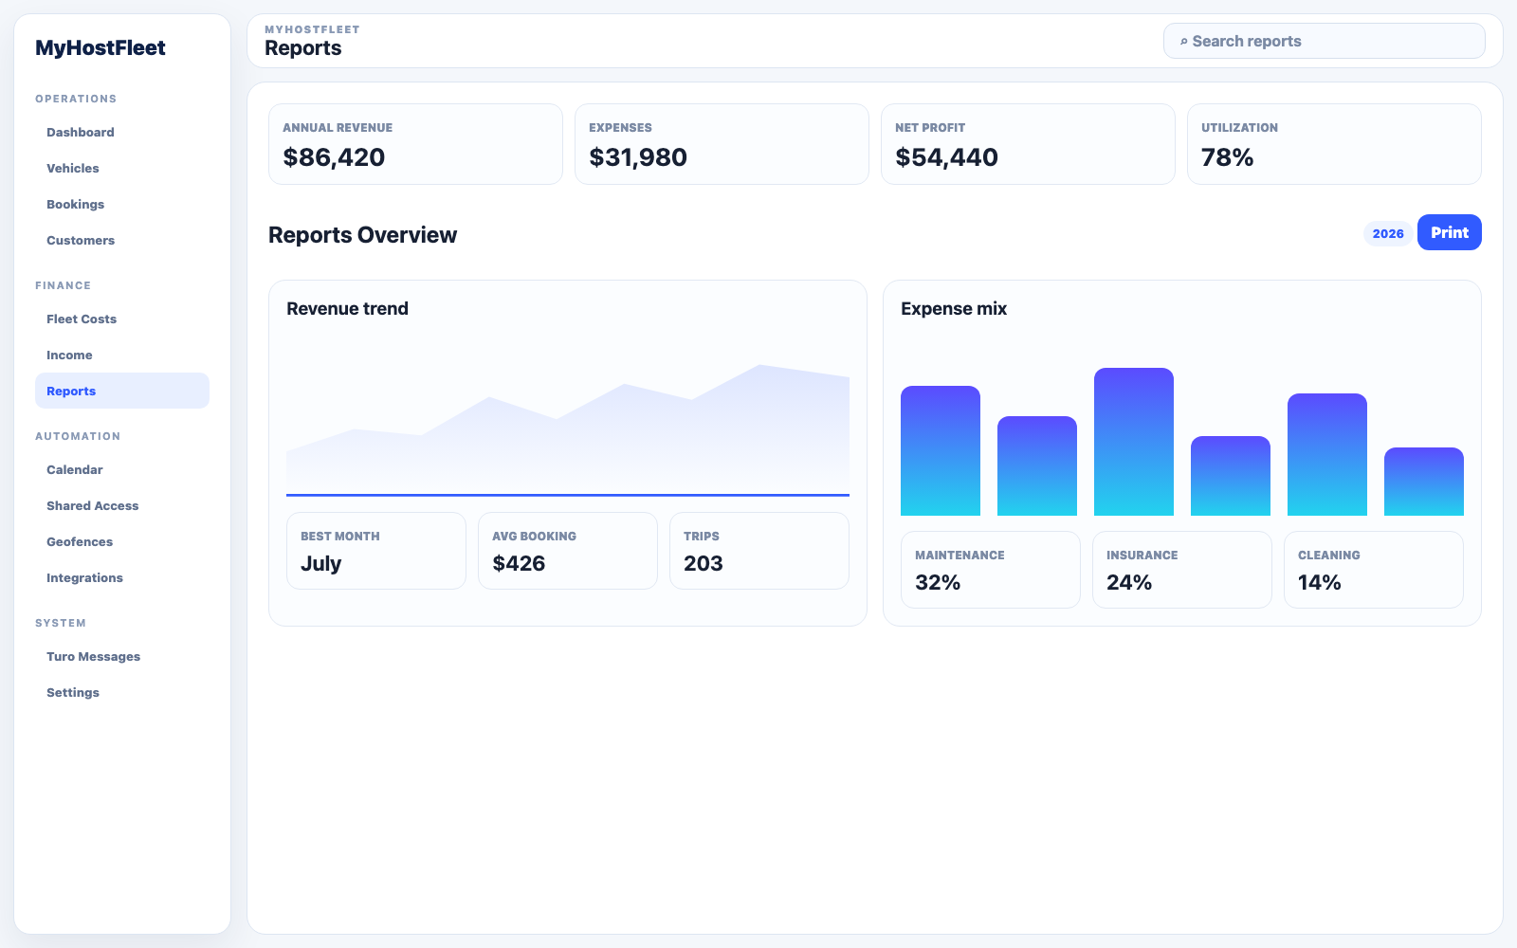The width and height of the screenshot is (1517, 948).
Task: Select the Annual Revenue card
Action: [x=415, y=144]
